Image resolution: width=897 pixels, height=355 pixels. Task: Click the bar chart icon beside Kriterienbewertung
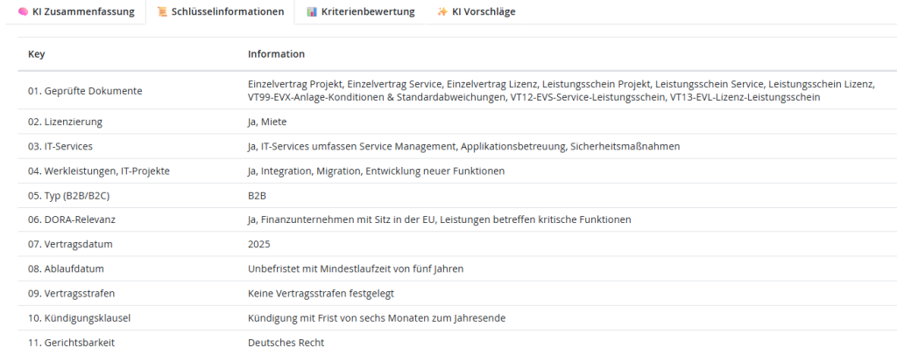click(312, 12)
